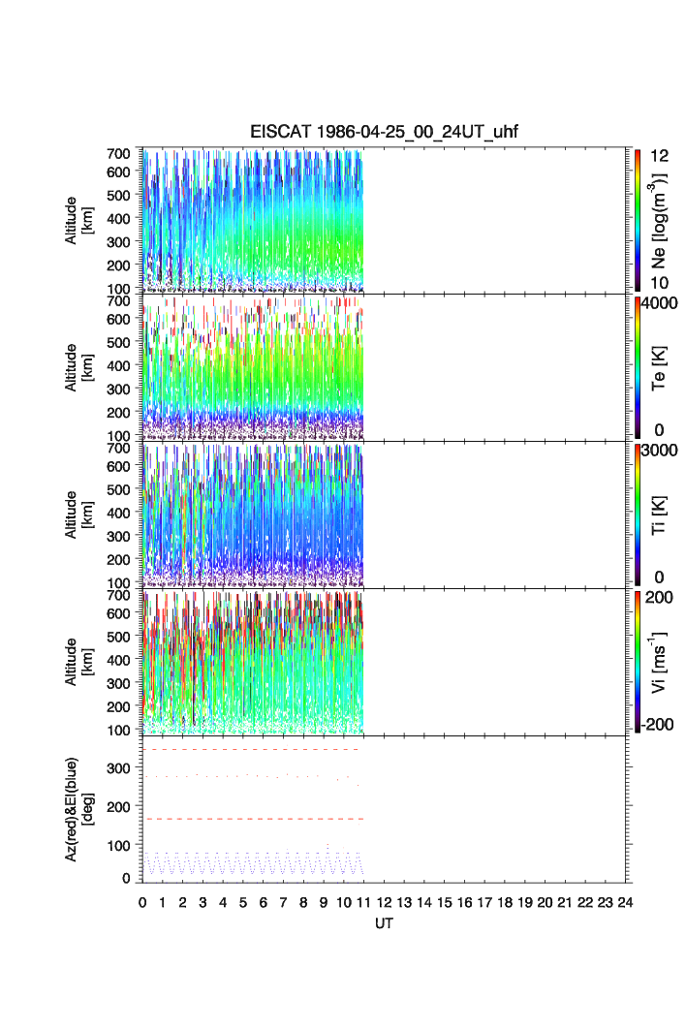The width and height of the screenshot is (686, 1030).
Task: Click the 300 altitude tick in Ne panel
Action: tap(118, 241)
